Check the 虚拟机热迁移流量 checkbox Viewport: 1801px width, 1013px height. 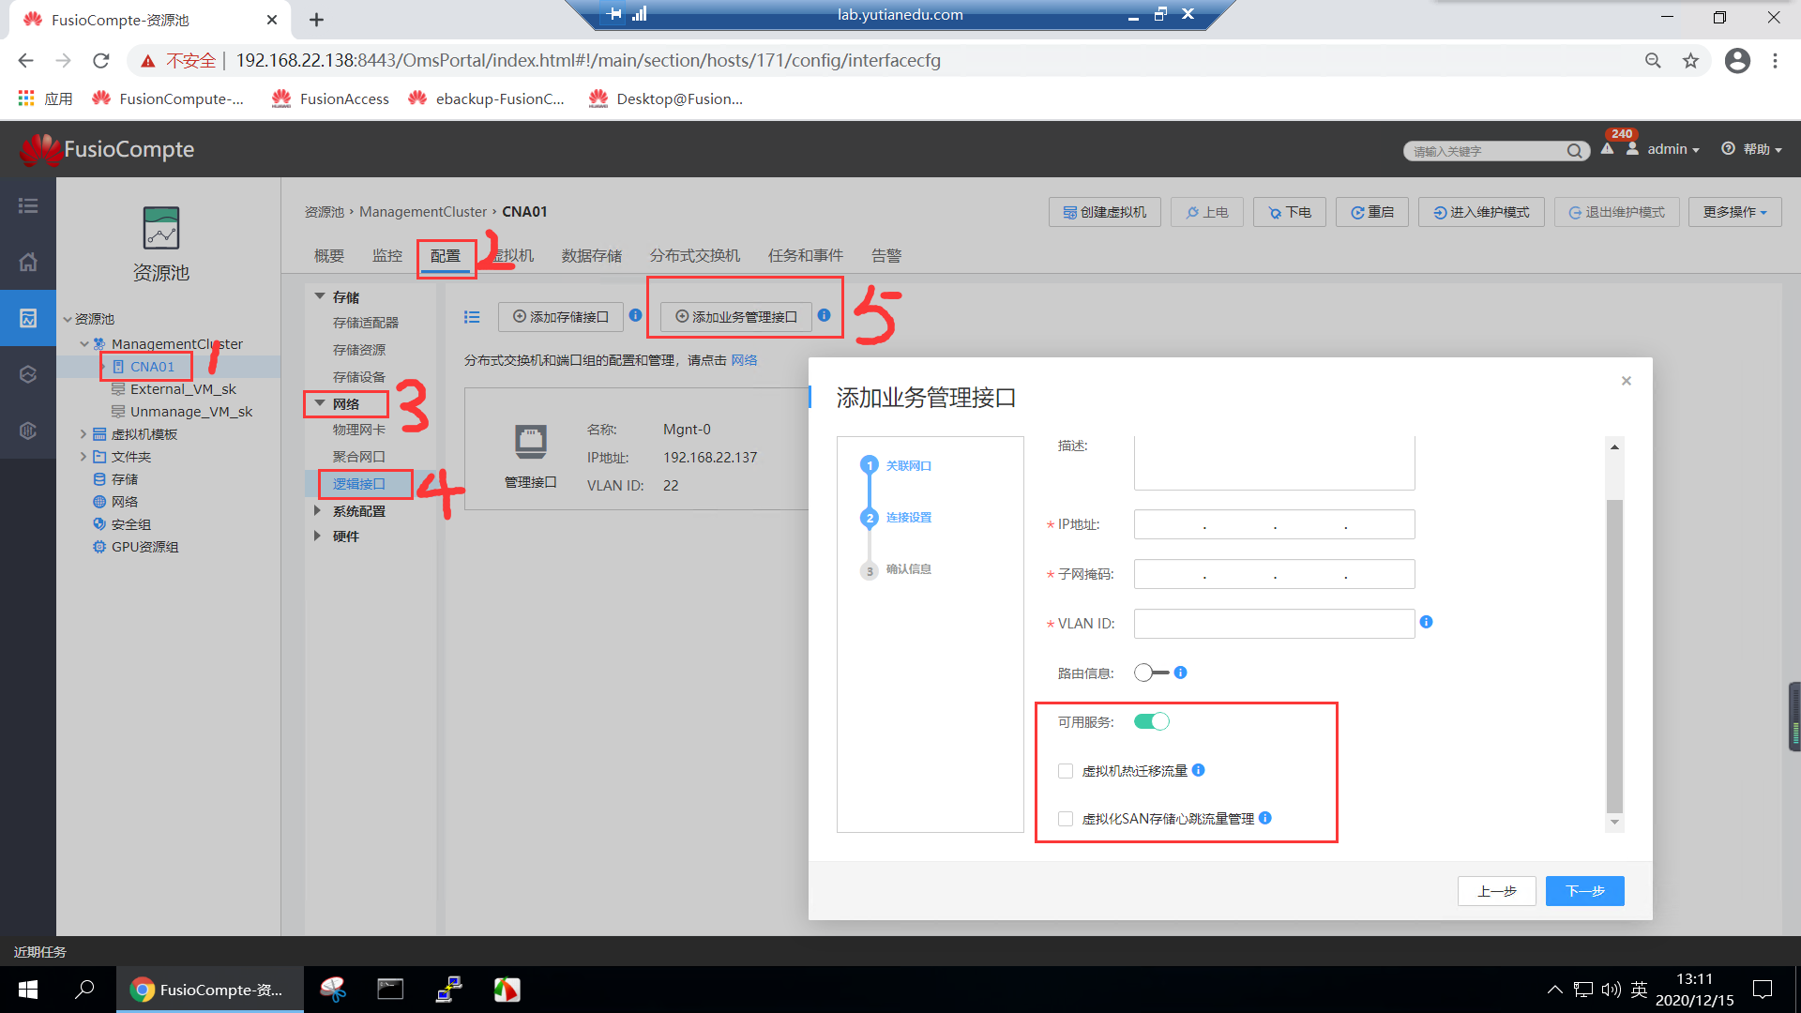pos(1066,771)
